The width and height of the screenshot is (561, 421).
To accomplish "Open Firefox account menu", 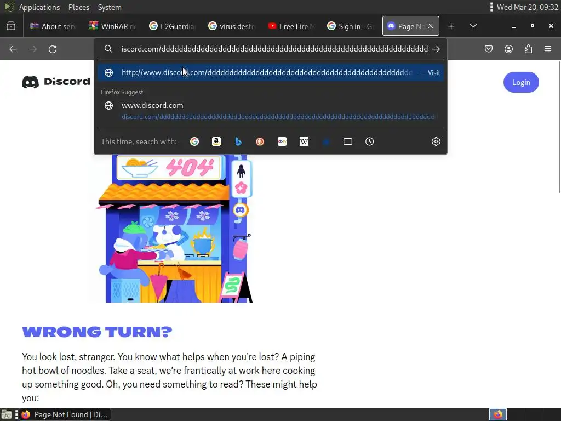I will pyautogui.click(x=508, y=49).
